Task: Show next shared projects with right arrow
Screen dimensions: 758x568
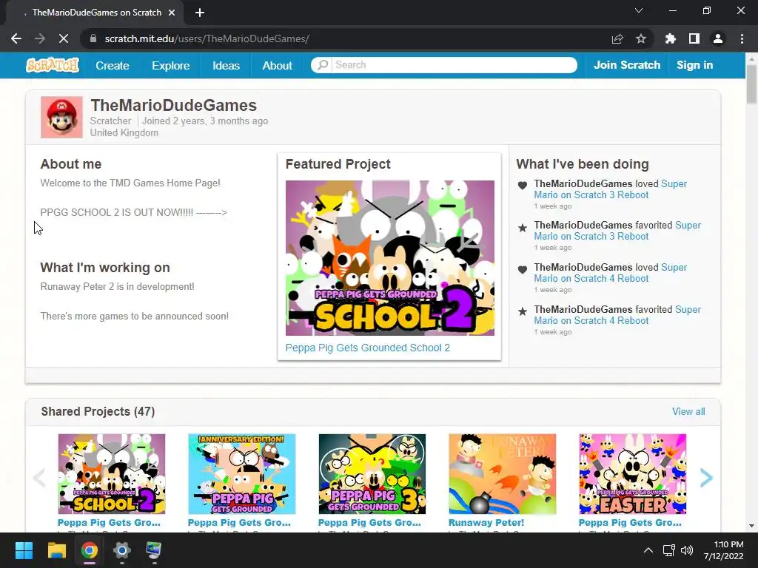Action: pos(706,478)
